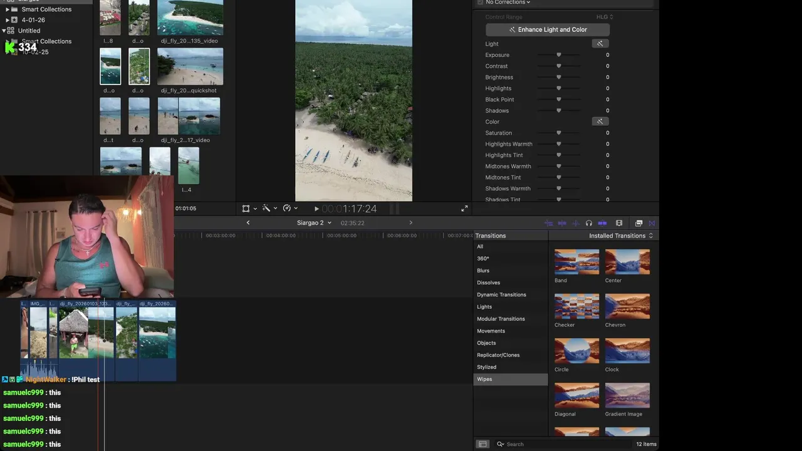Open the No Corrections dropdown
The height and width of the screenshot is (451, 802).
508,3
